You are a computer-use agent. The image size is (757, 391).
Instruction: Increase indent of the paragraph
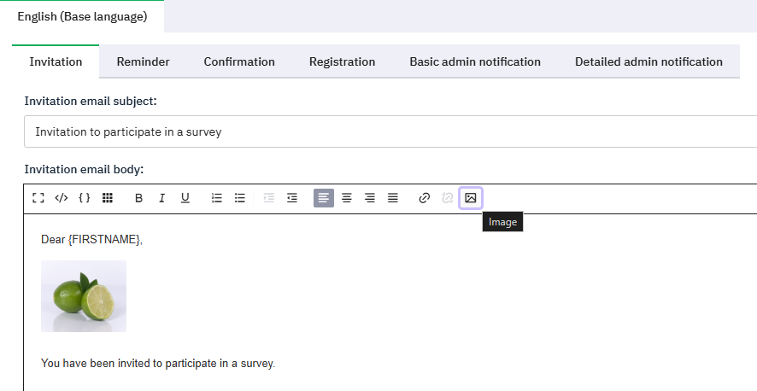pyautogui.click(x=292, y=198)
